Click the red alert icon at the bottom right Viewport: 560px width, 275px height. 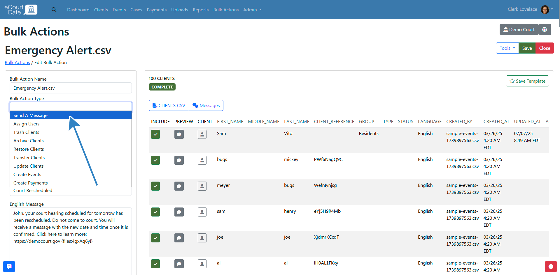(551, 266)
